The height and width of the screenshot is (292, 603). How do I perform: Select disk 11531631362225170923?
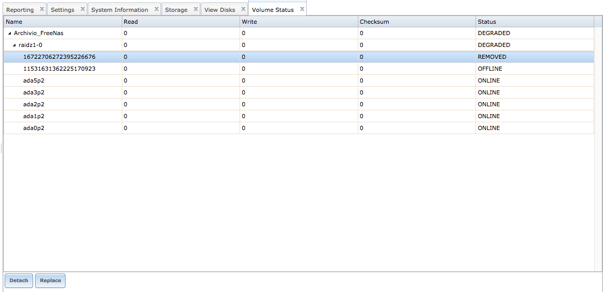(299, 69)
